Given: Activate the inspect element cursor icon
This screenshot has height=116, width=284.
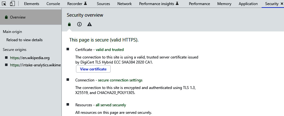Looking at the screenshot, I should [4, 3].
